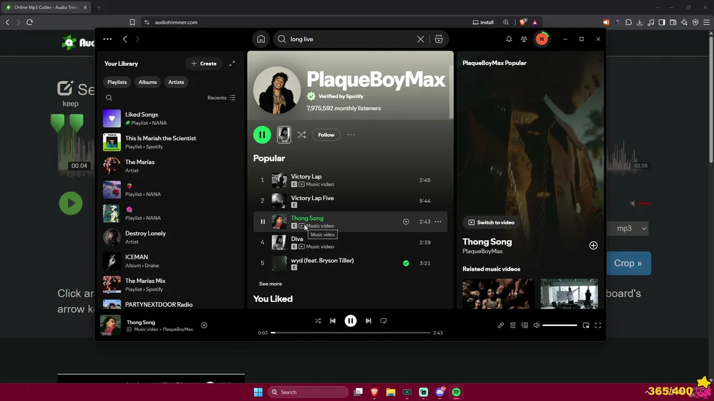
Task: Open Spotify Miniplayer
Action: point(586,325)
